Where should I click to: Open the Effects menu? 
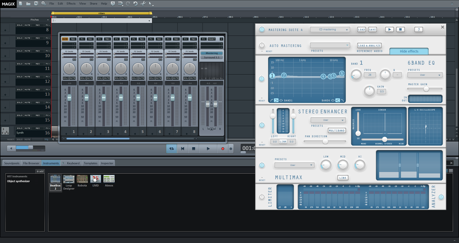tap(71, 3)
